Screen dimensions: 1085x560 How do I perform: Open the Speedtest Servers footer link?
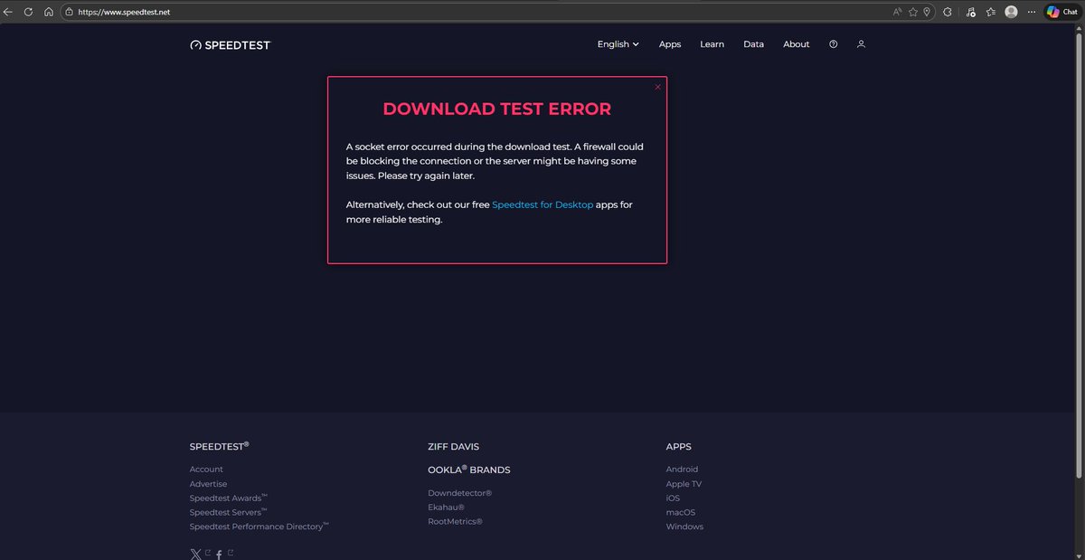pyautogui.click(x=228, y=512)
